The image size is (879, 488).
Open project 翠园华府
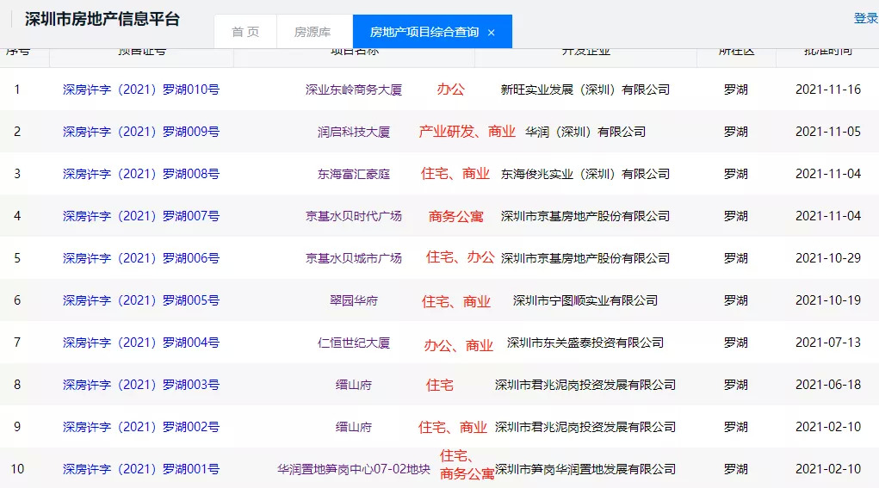(x=354, y=300)
